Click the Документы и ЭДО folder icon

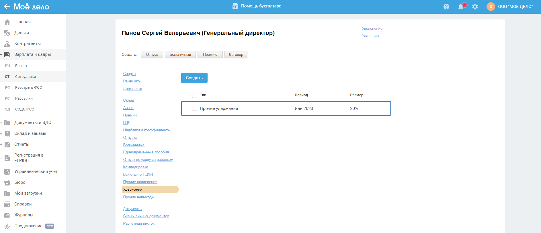[7, 123]
